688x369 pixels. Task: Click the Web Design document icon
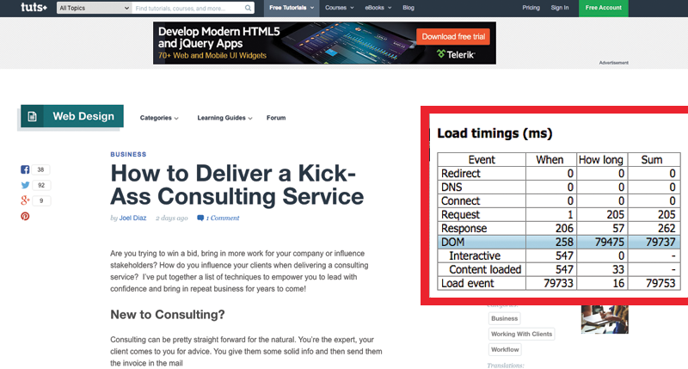32,116
